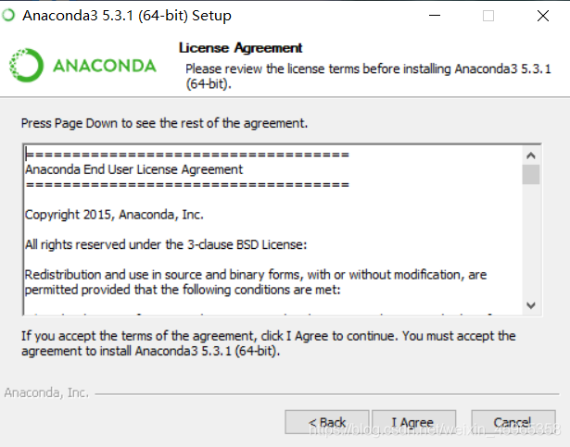Viewport: 570px width, 447px height.
Task: Click the 'Copyright 2015, Anaconda, Inc.' line
Action: click(114, 215)
